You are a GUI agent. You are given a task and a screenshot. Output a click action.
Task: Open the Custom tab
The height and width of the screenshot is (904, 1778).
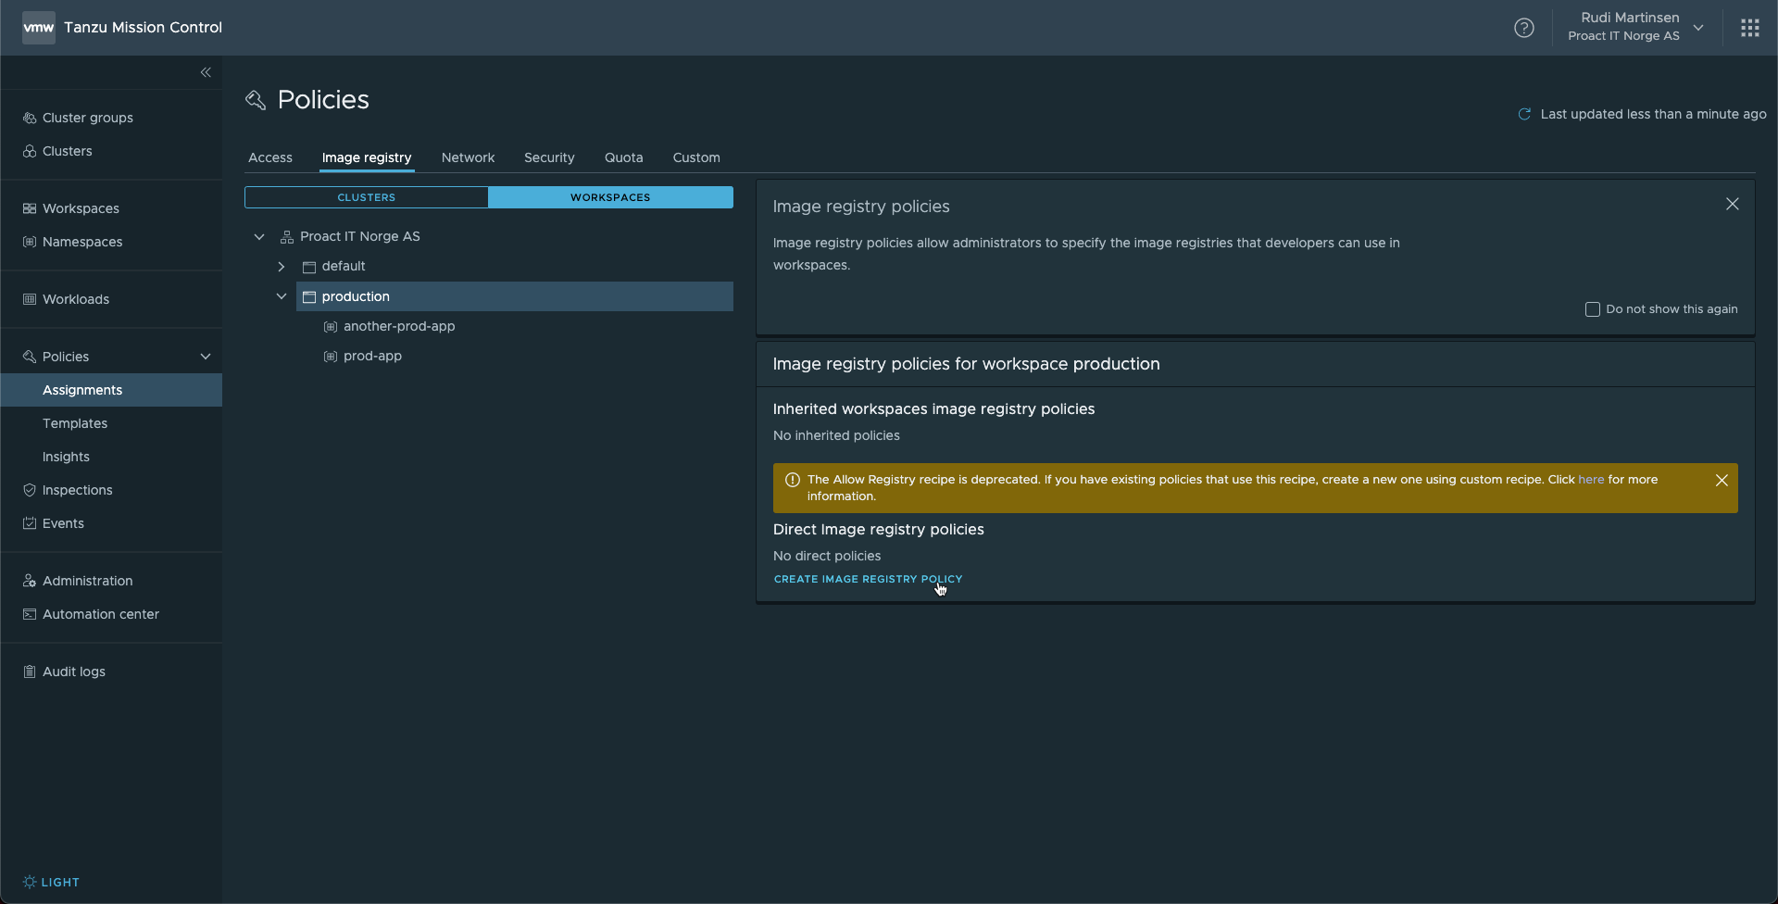[696, 157]
